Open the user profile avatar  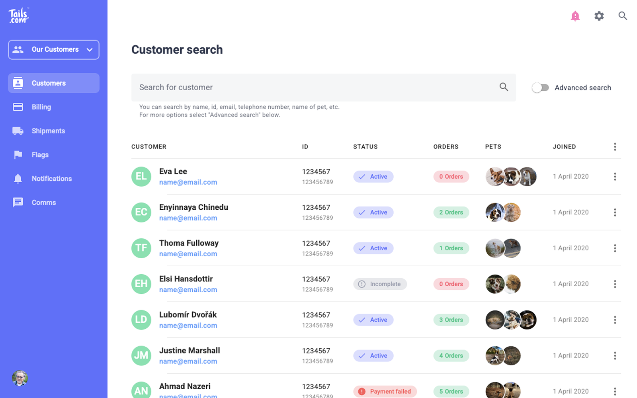click(x=20, y=378)
